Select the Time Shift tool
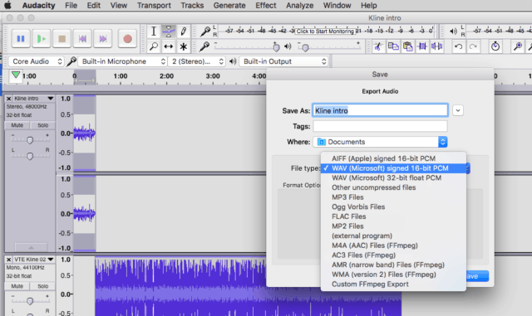532x316 pixels. pos(168,46)
